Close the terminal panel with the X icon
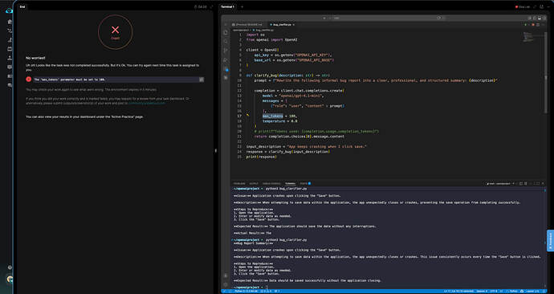The image size is (554, 294). pyautogui.click(x=543, y=183)
